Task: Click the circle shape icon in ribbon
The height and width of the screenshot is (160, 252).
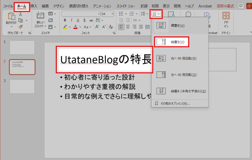Action: pyautogui.click(x=188, y=14)
